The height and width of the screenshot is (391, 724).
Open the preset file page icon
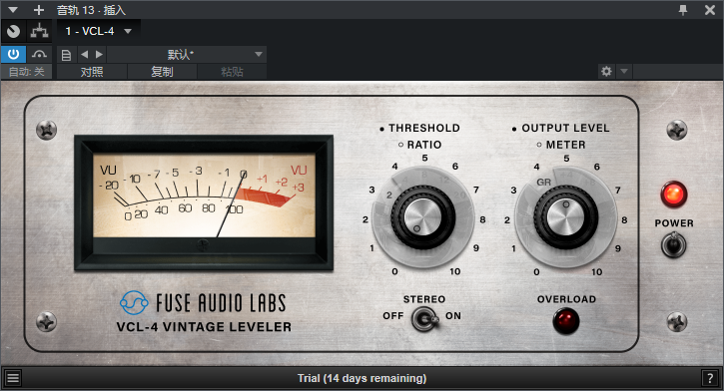point(66,55)
